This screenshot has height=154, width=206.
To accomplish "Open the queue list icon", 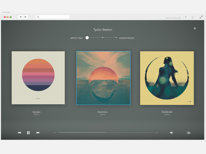I will click(188, 133).
